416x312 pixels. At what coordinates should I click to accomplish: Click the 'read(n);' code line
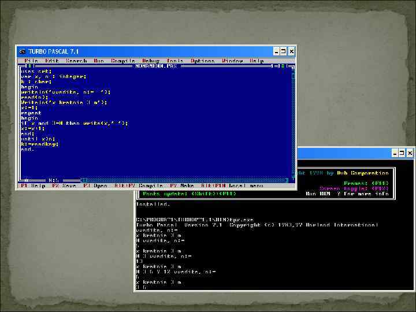35,98
